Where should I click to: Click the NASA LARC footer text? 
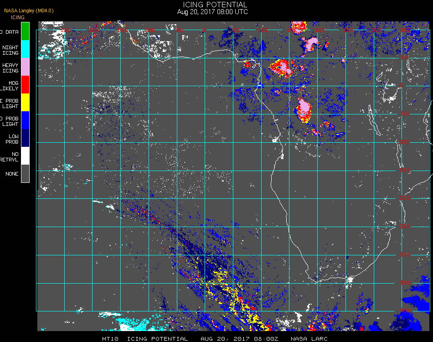tap(309, 339)
